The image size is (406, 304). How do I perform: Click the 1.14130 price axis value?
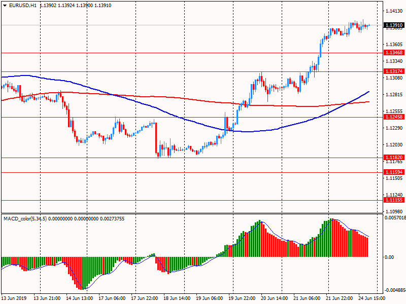394,11
